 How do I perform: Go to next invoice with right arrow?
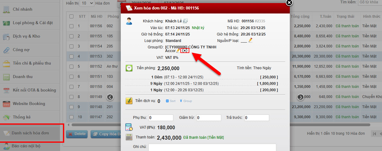[x=301, y=97]
